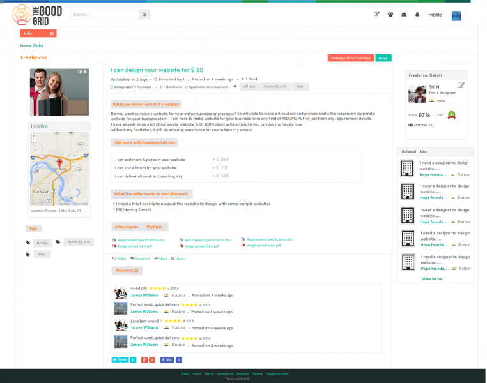
Task: Click Oracle SQL & PL tag in sidebar
Action: click(79, 242)
